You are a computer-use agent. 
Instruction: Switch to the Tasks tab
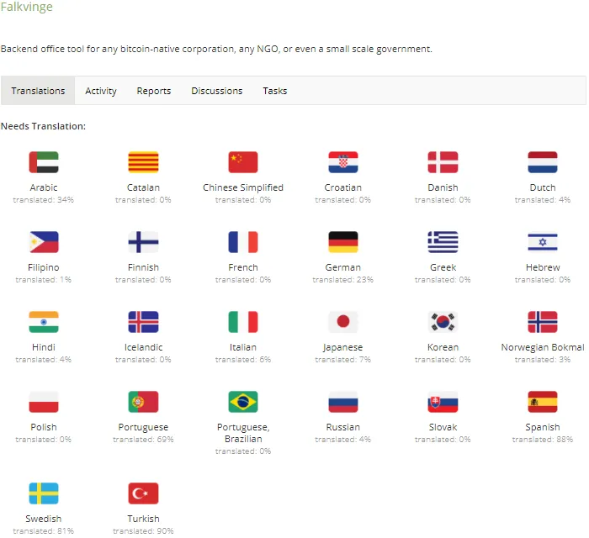(274, 91)
